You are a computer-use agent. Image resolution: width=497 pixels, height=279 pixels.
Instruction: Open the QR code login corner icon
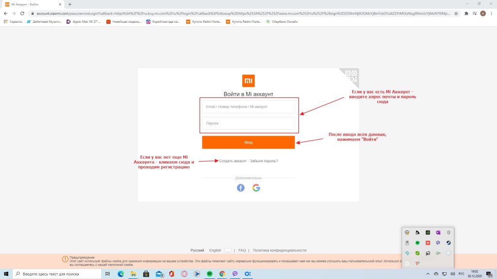tap(350, 76)
